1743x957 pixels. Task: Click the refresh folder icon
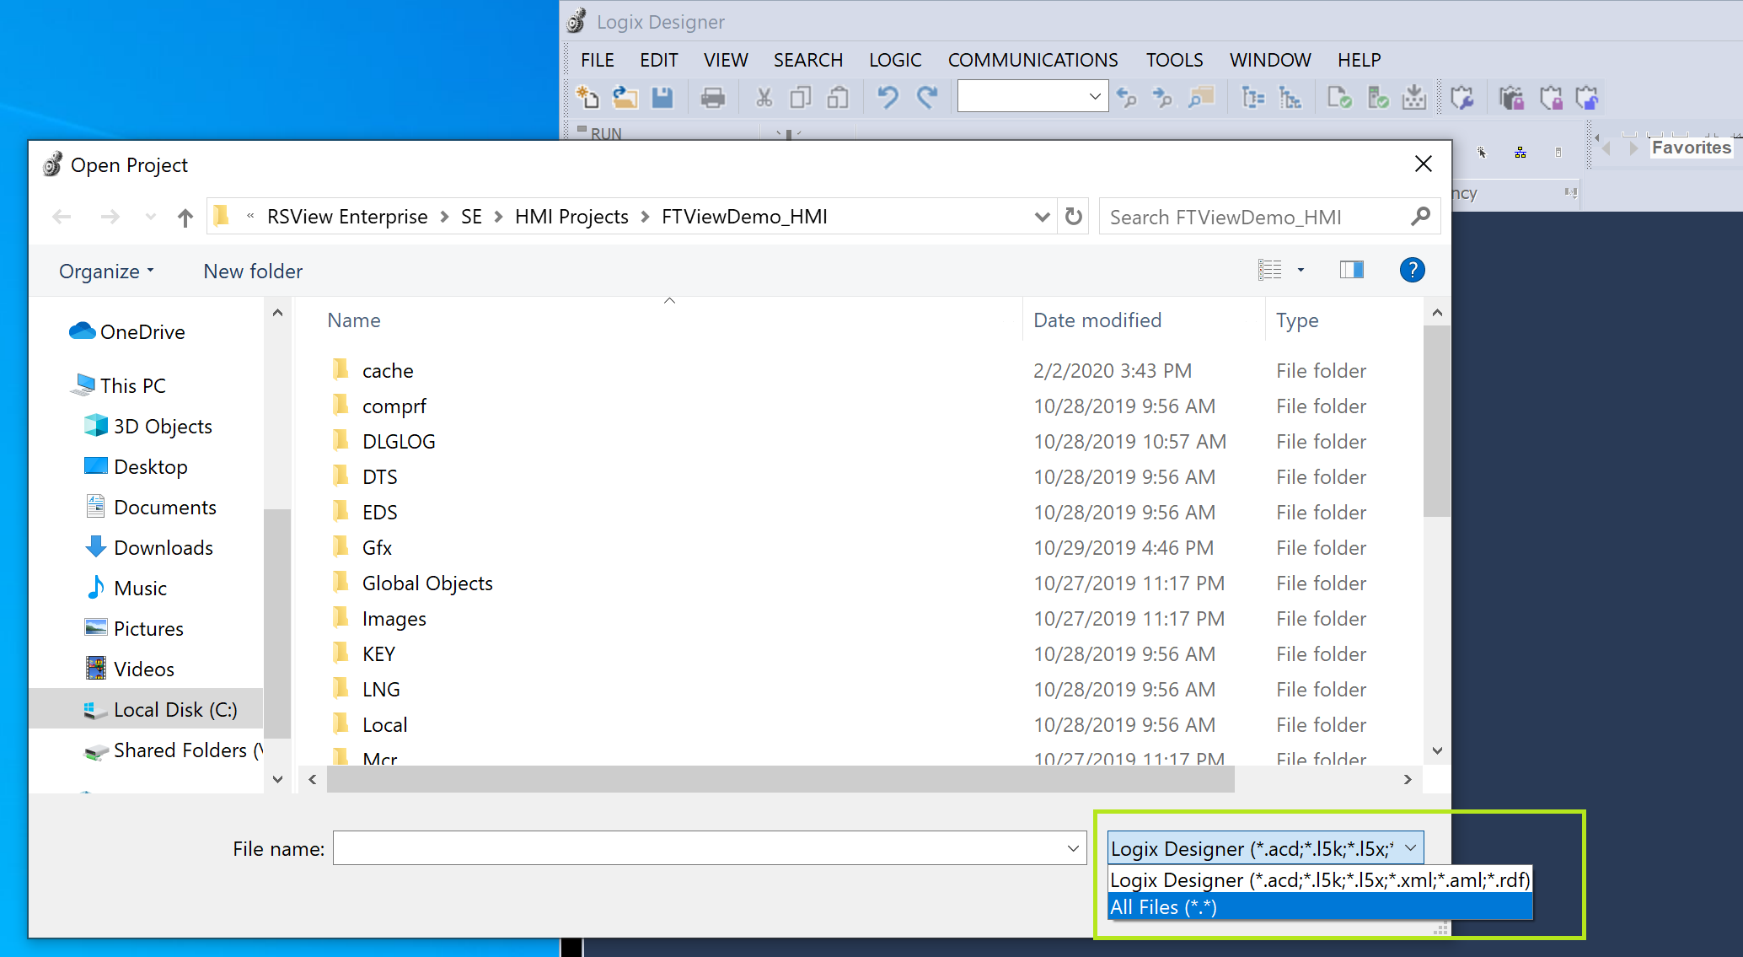coord(1074,217)
